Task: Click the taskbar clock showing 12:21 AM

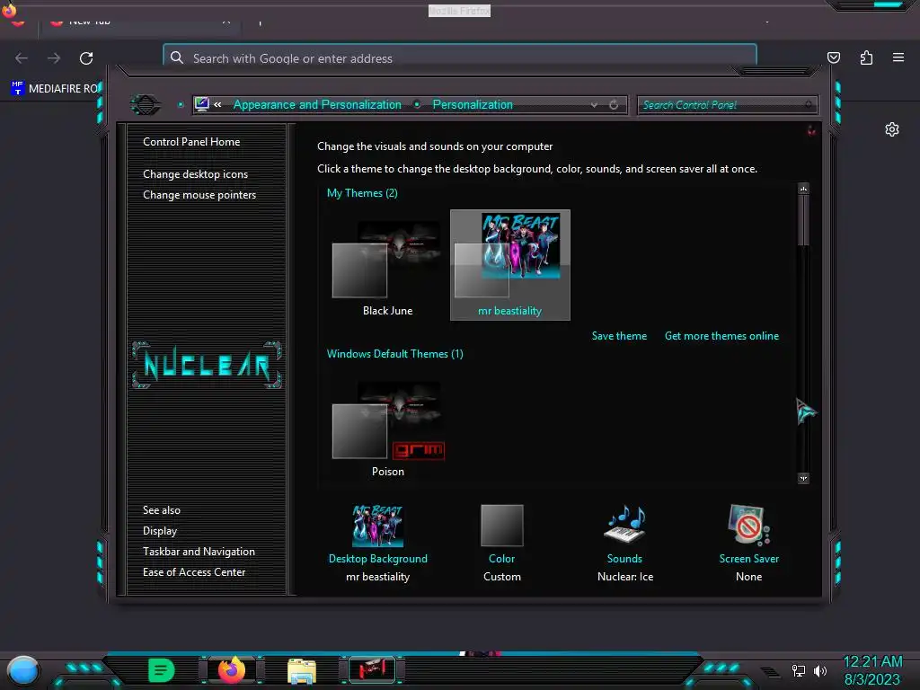Action: click(872, 662)
